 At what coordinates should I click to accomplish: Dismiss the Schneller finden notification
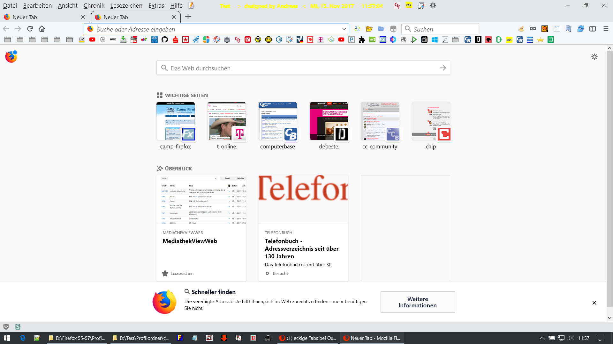pos(594,303)
